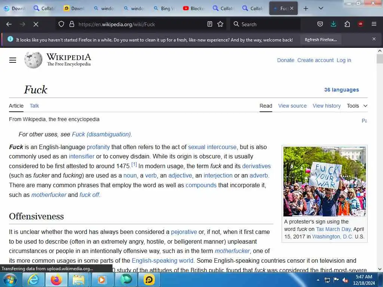
Task: Click the URL address bar
Action: [141, 24]
